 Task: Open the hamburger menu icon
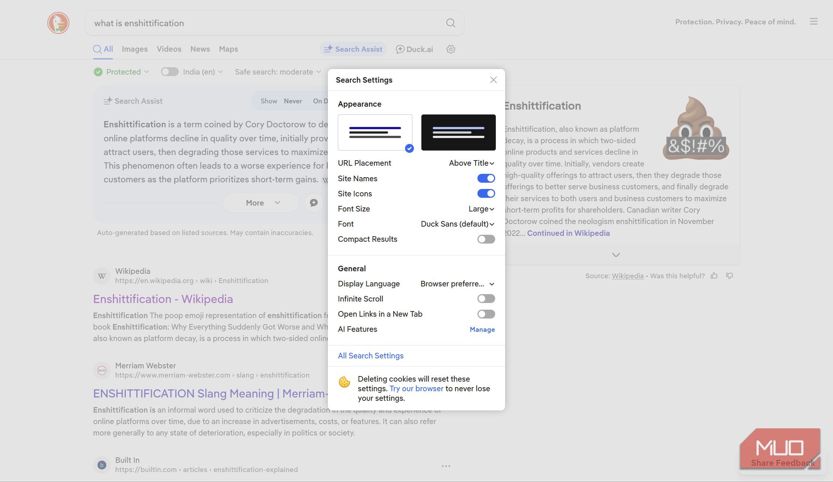814,21
